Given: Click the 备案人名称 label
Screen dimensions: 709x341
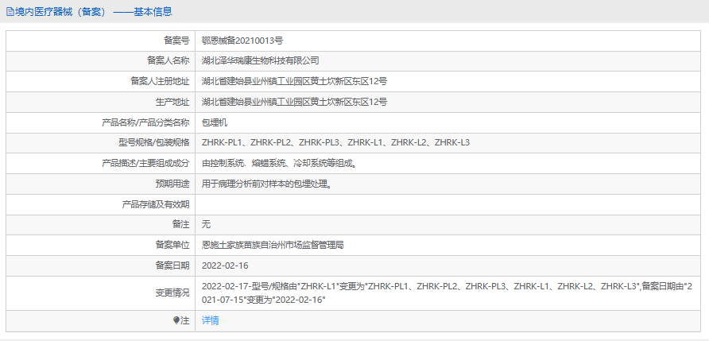Looking at the screenshot, I should pos(169,61).
